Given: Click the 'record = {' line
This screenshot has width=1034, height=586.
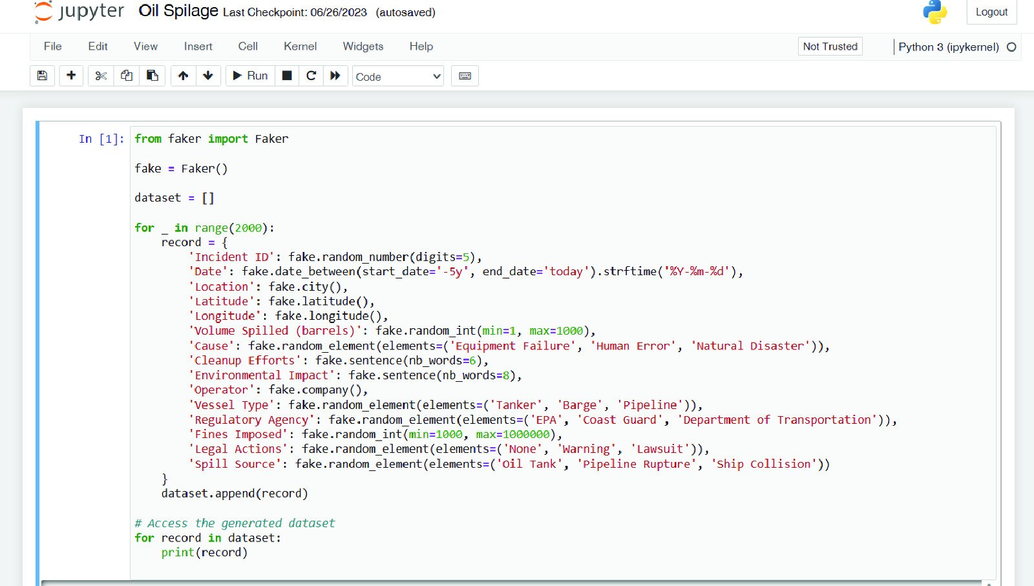Looking at the screenshot, I should tap(195, 242).
